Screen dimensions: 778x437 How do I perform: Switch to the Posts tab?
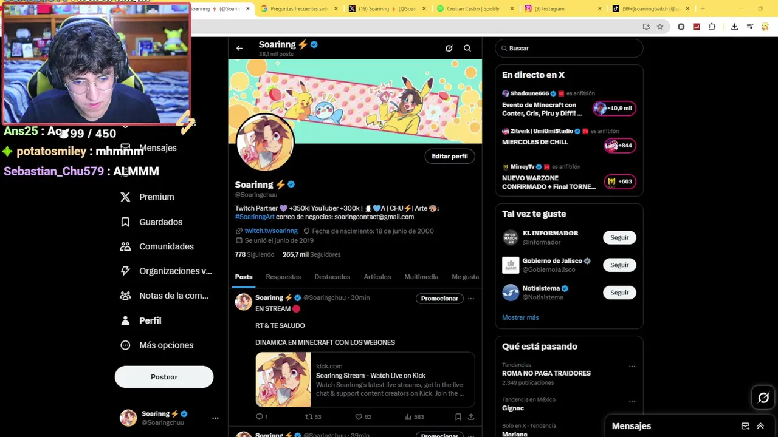point(244,277)
